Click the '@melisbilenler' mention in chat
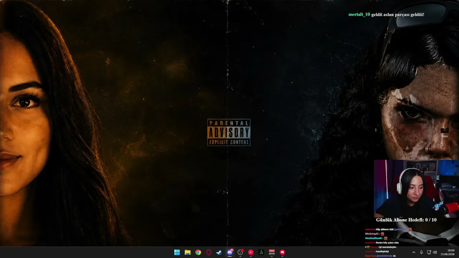Screen dimensions: 459x258 [384, 256]
